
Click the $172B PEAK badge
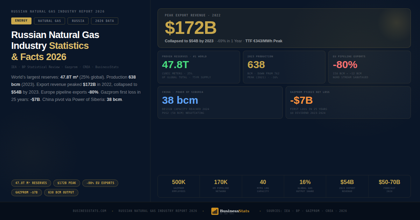coord(66,183)
